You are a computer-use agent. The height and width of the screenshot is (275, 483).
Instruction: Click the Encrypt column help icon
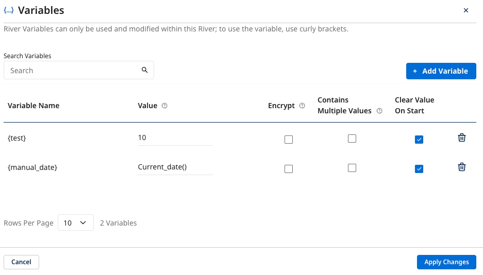coord(302,106)
